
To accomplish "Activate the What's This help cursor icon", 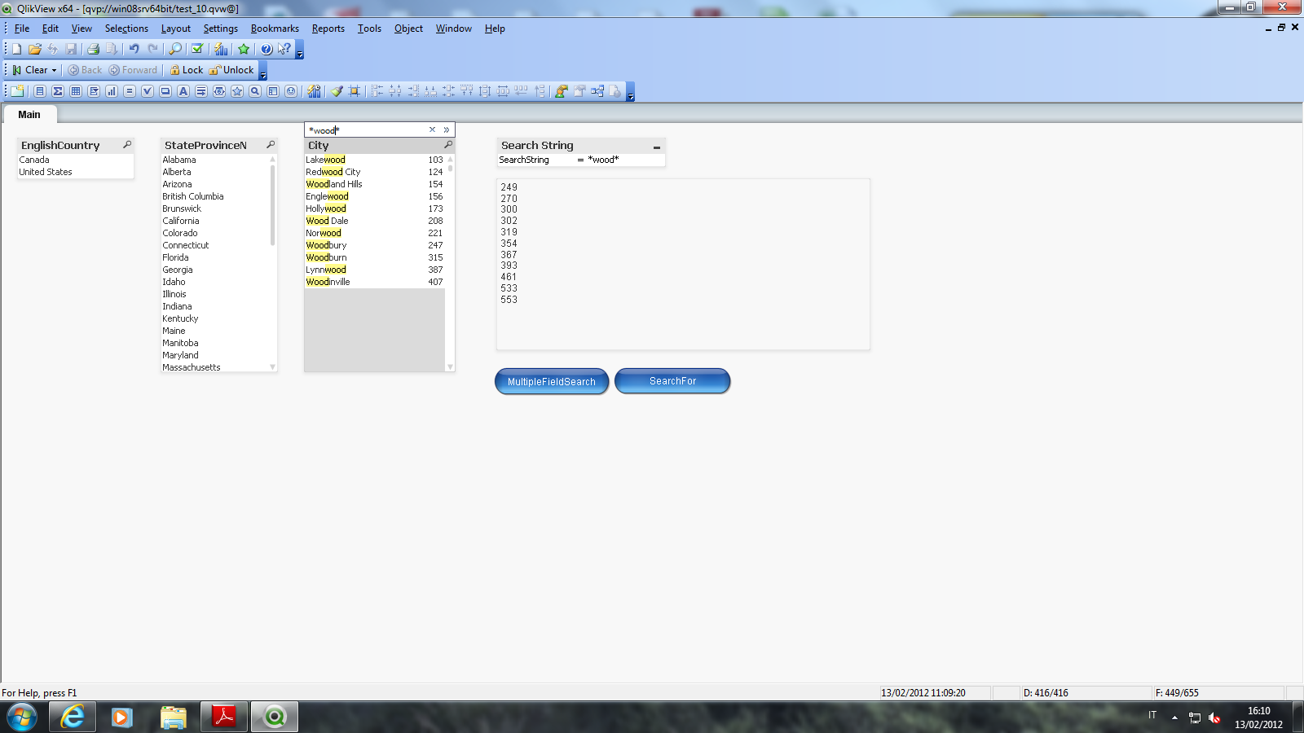I will click(284, 49).
